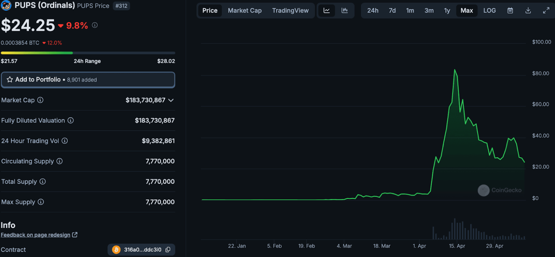This screenshot has width=555, height=257.
Task: Select the 24h time range
Action: [373, 10]
